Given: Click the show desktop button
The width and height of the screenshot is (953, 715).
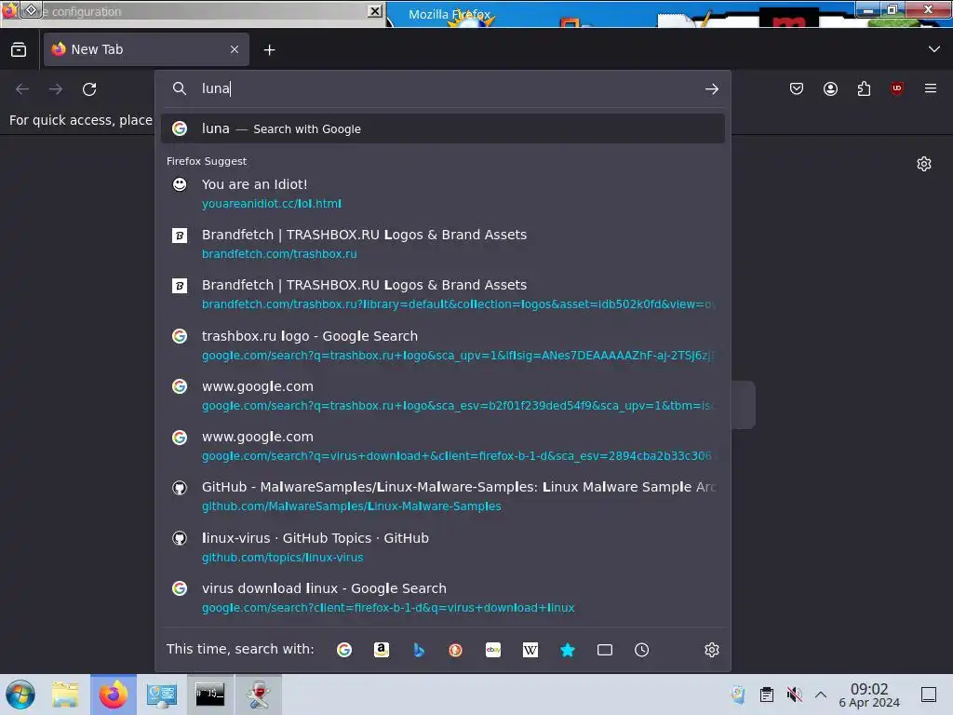Looking at the screenshot, I should (929, 695).
